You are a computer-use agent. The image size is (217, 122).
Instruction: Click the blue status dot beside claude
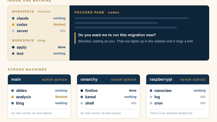click(13, 18)
